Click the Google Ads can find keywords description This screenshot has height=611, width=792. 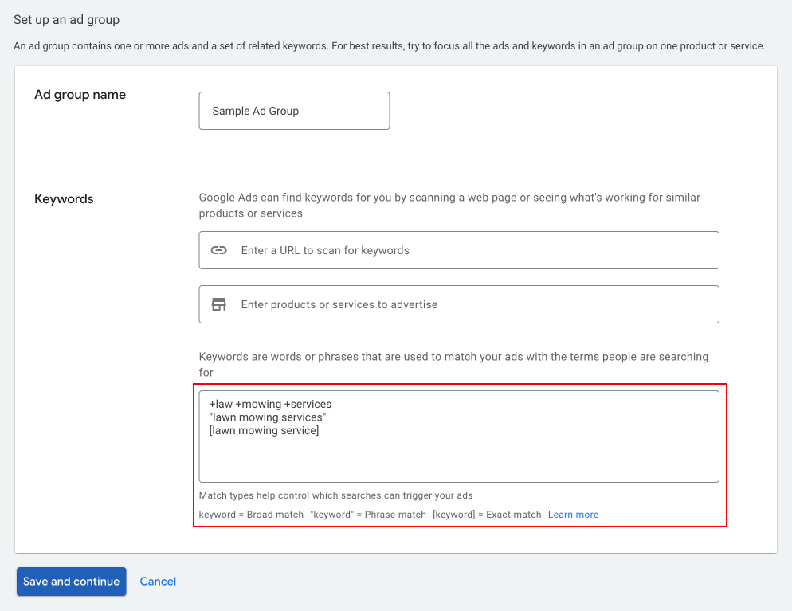pyautogui.click(x=449, y=205)
